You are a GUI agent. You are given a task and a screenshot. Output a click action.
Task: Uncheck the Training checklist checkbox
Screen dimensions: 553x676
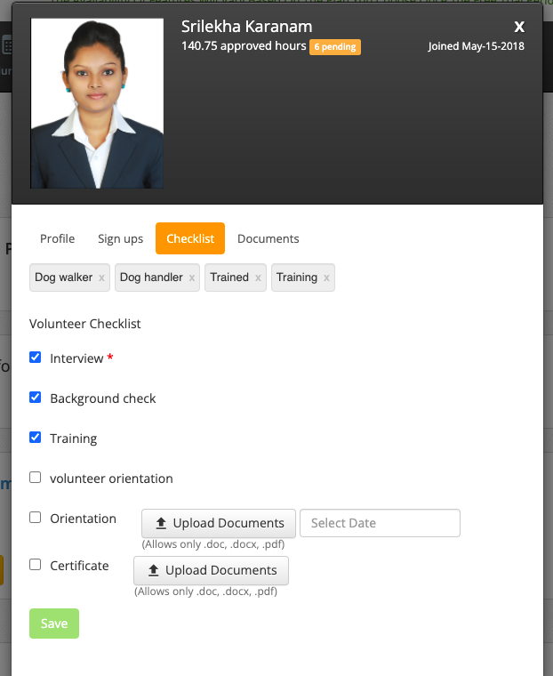[x=36, y=437]
